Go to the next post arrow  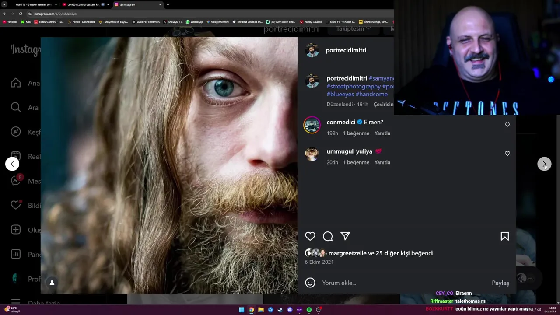pos(544,164)
